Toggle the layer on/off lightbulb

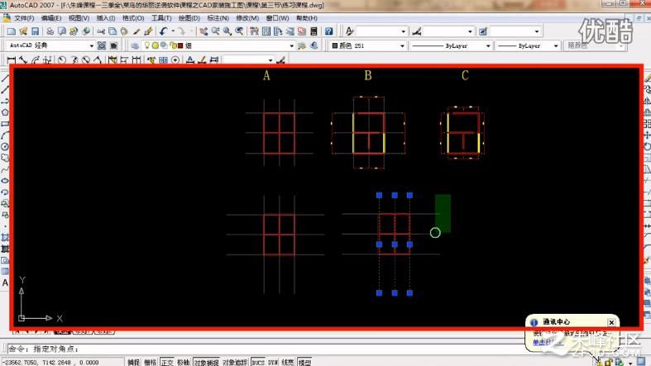coord(146,45)
